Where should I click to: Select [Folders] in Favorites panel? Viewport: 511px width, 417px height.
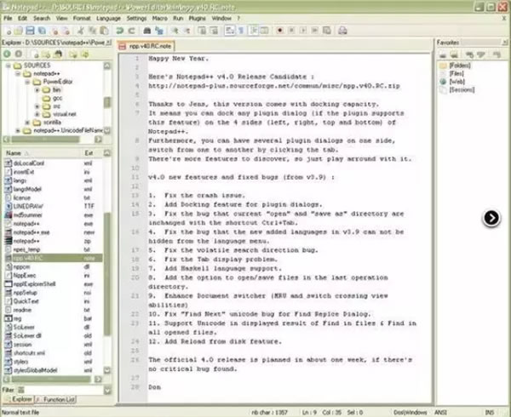(x=456, y=66)
